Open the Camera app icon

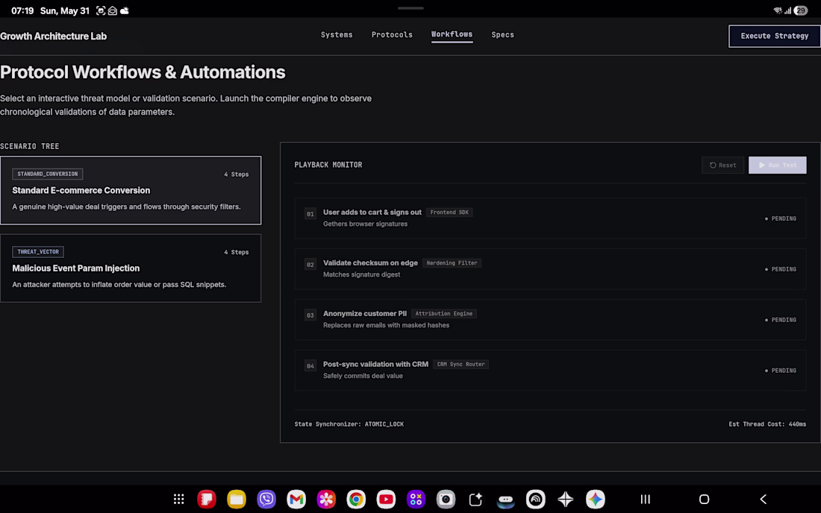click(446, 500)
